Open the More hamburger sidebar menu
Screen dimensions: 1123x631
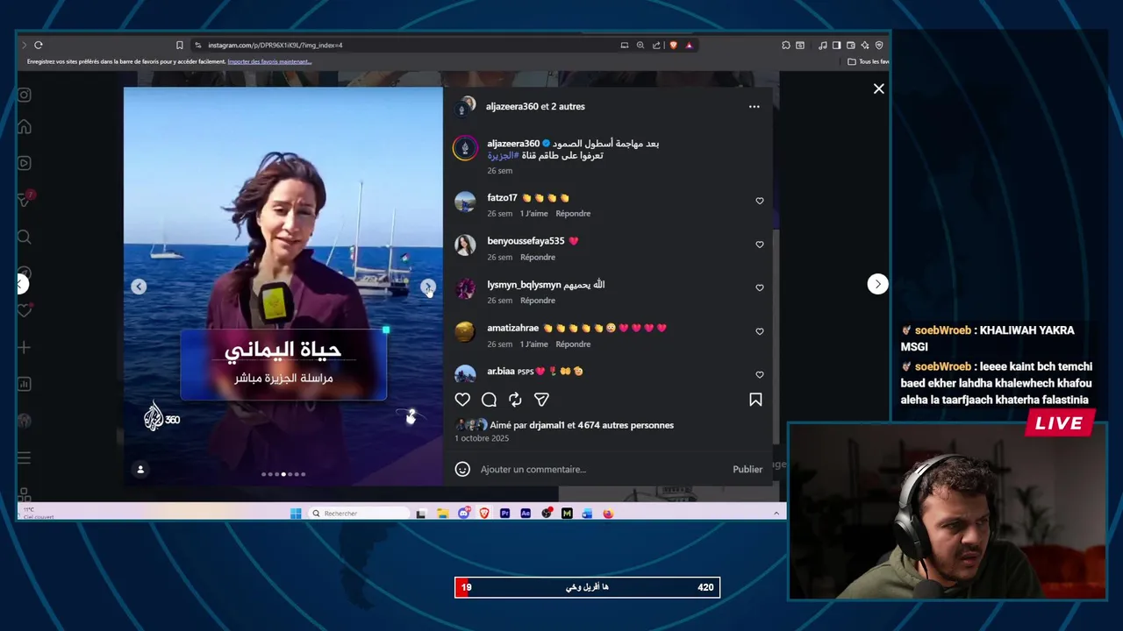[x=25, y=457]
